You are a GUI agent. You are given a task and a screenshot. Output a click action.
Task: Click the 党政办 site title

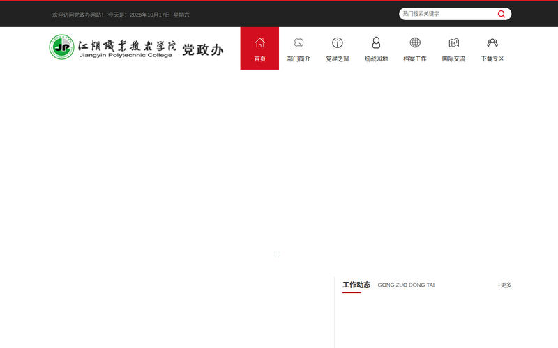[x=203, y=49]
